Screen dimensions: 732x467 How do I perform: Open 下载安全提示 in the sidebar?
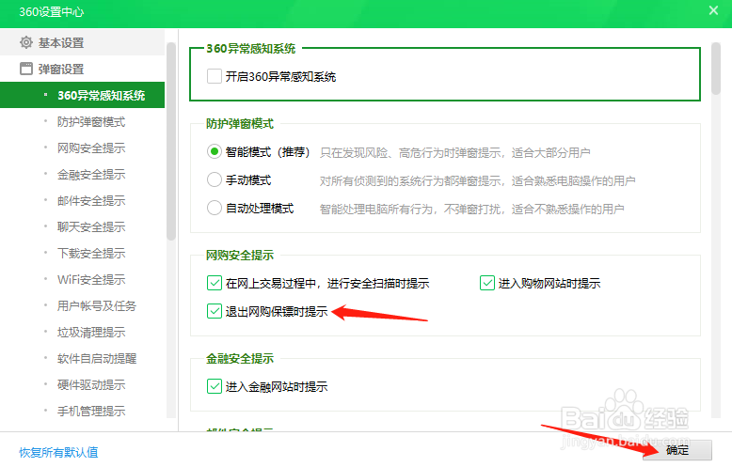pyautogui.click(x=91, y=253)
